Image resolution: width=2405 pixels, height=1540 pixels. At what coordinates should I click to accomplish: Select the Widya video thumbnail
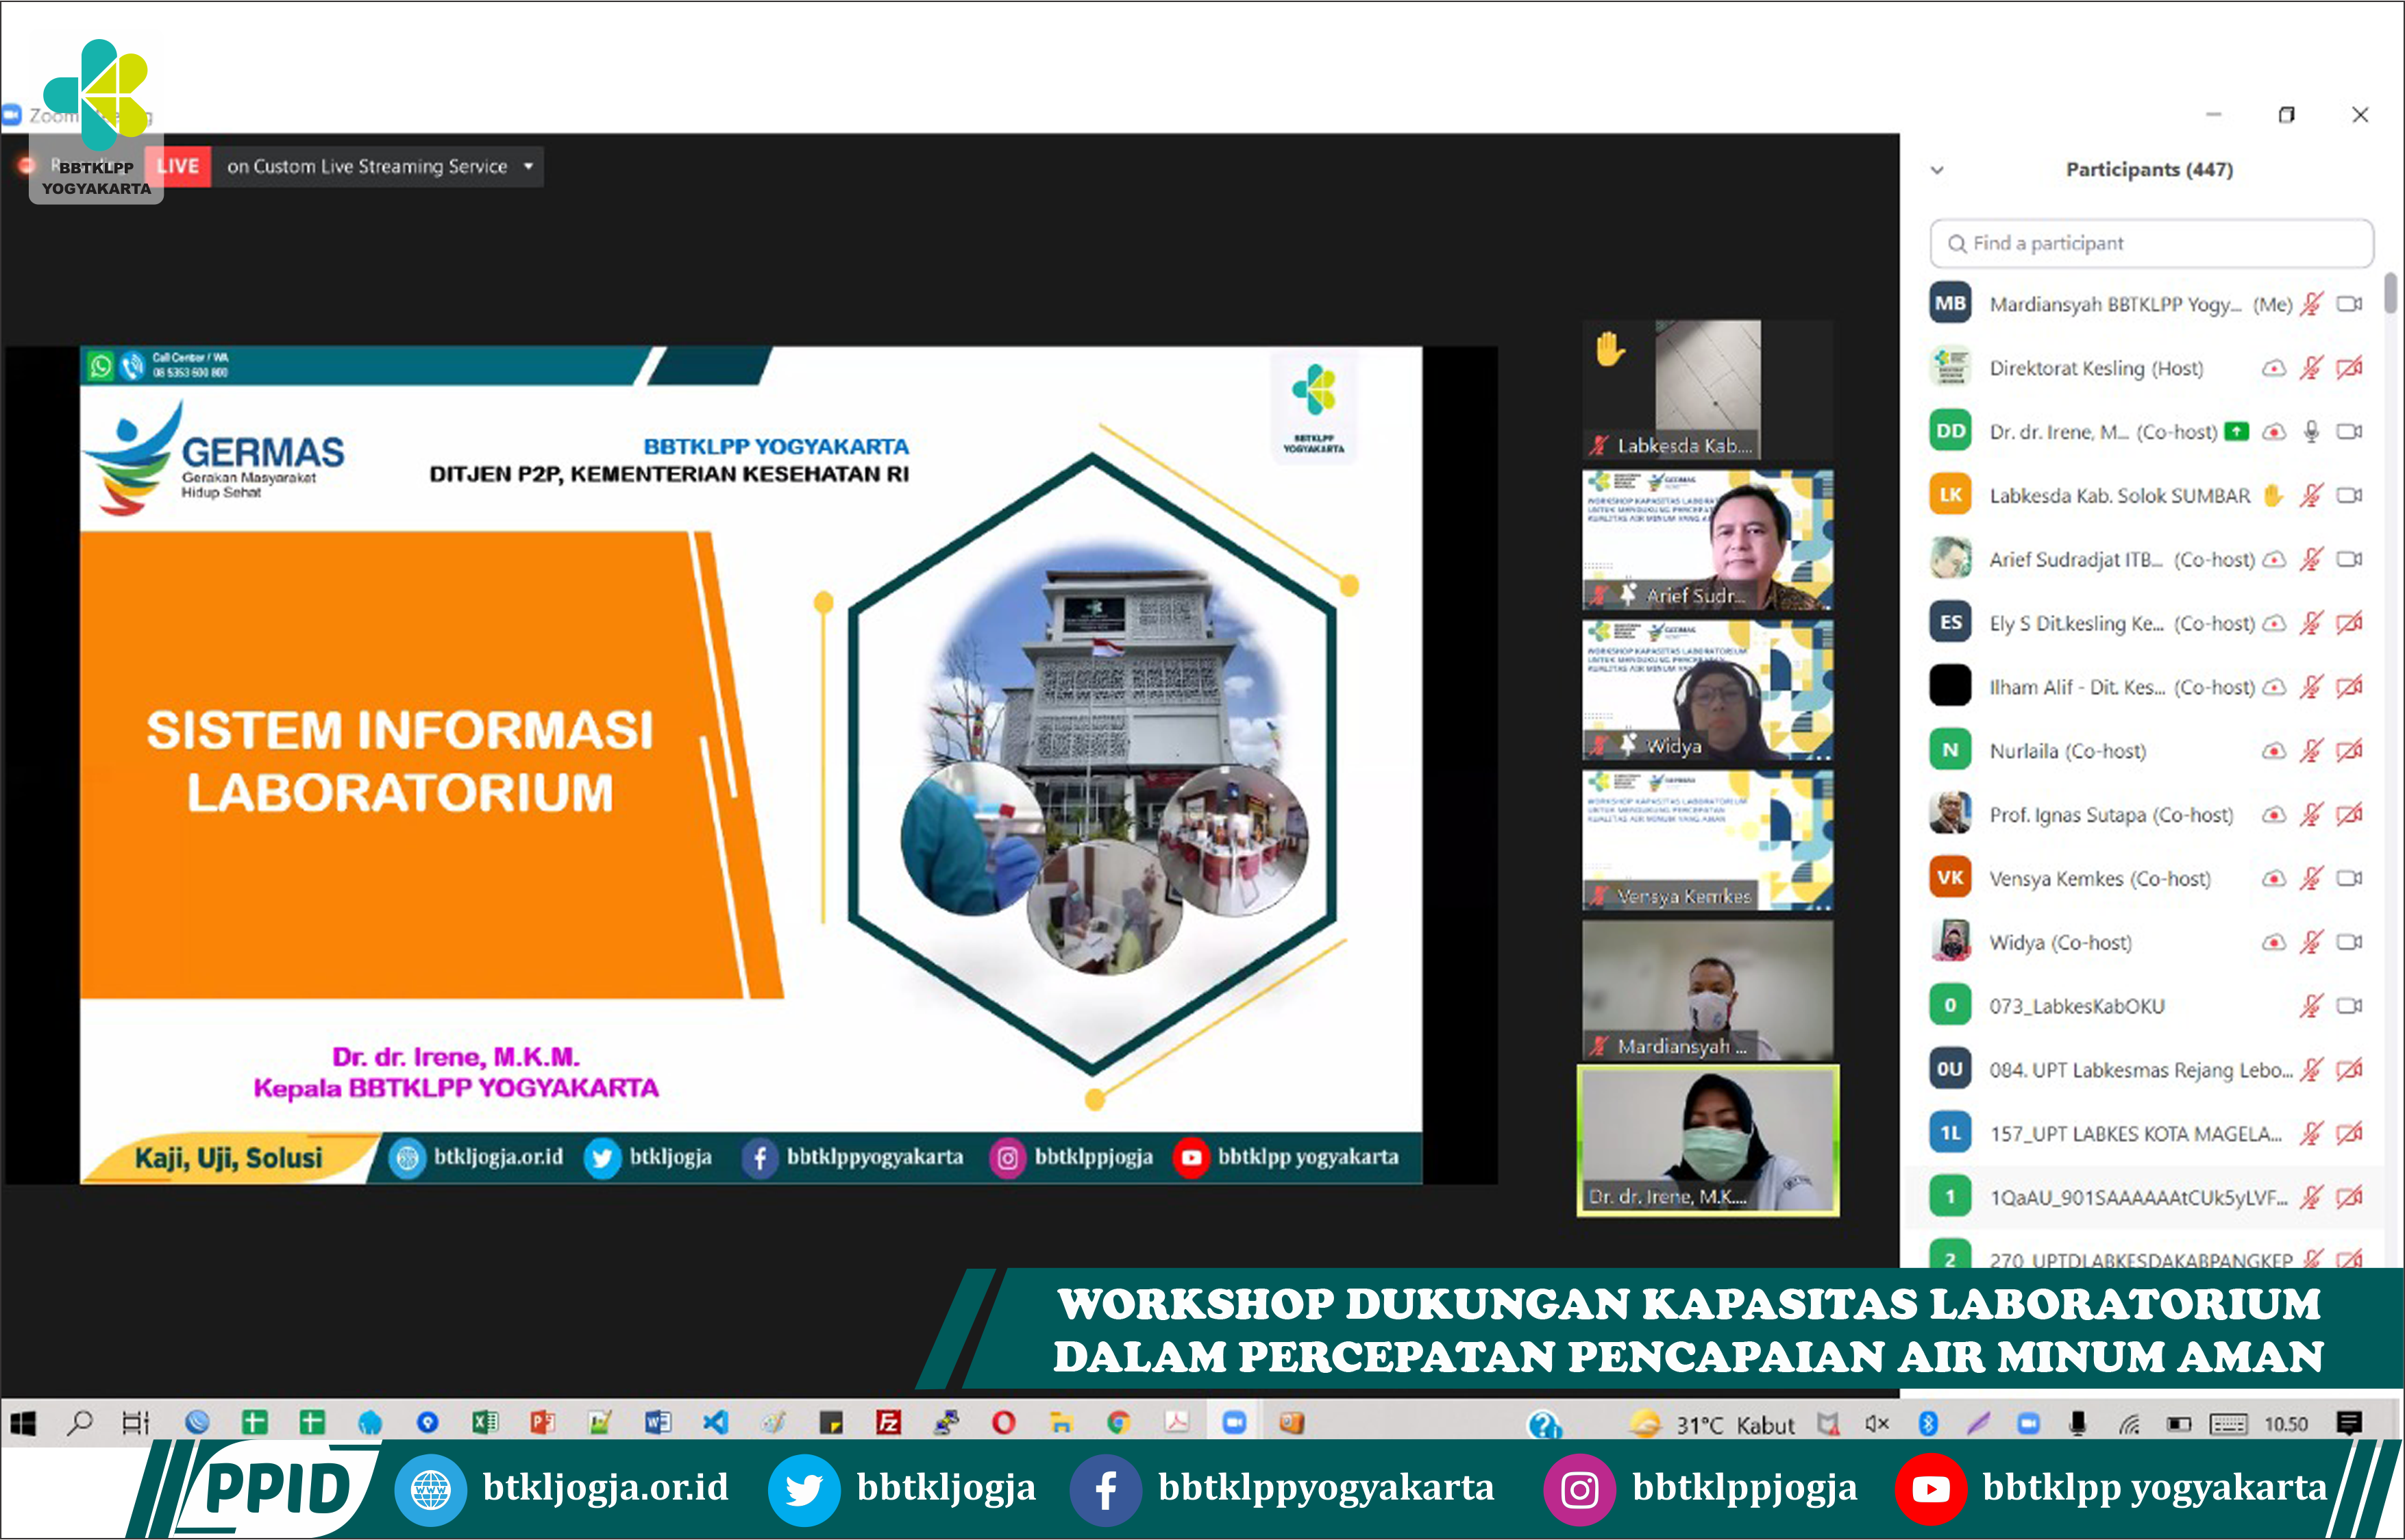1708,690
